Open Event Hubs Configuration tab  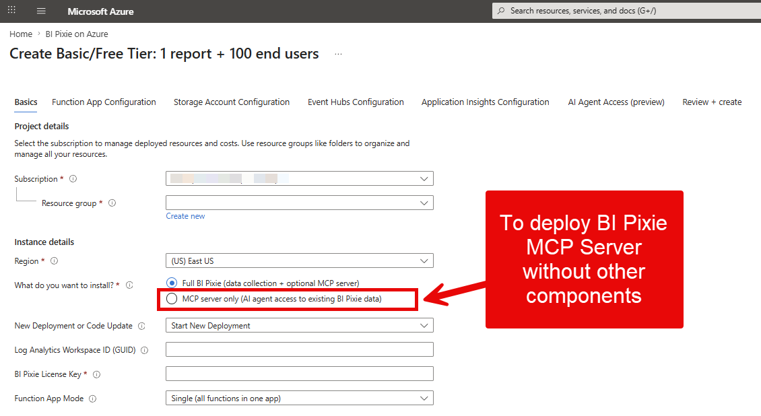[x=356, y=102]
